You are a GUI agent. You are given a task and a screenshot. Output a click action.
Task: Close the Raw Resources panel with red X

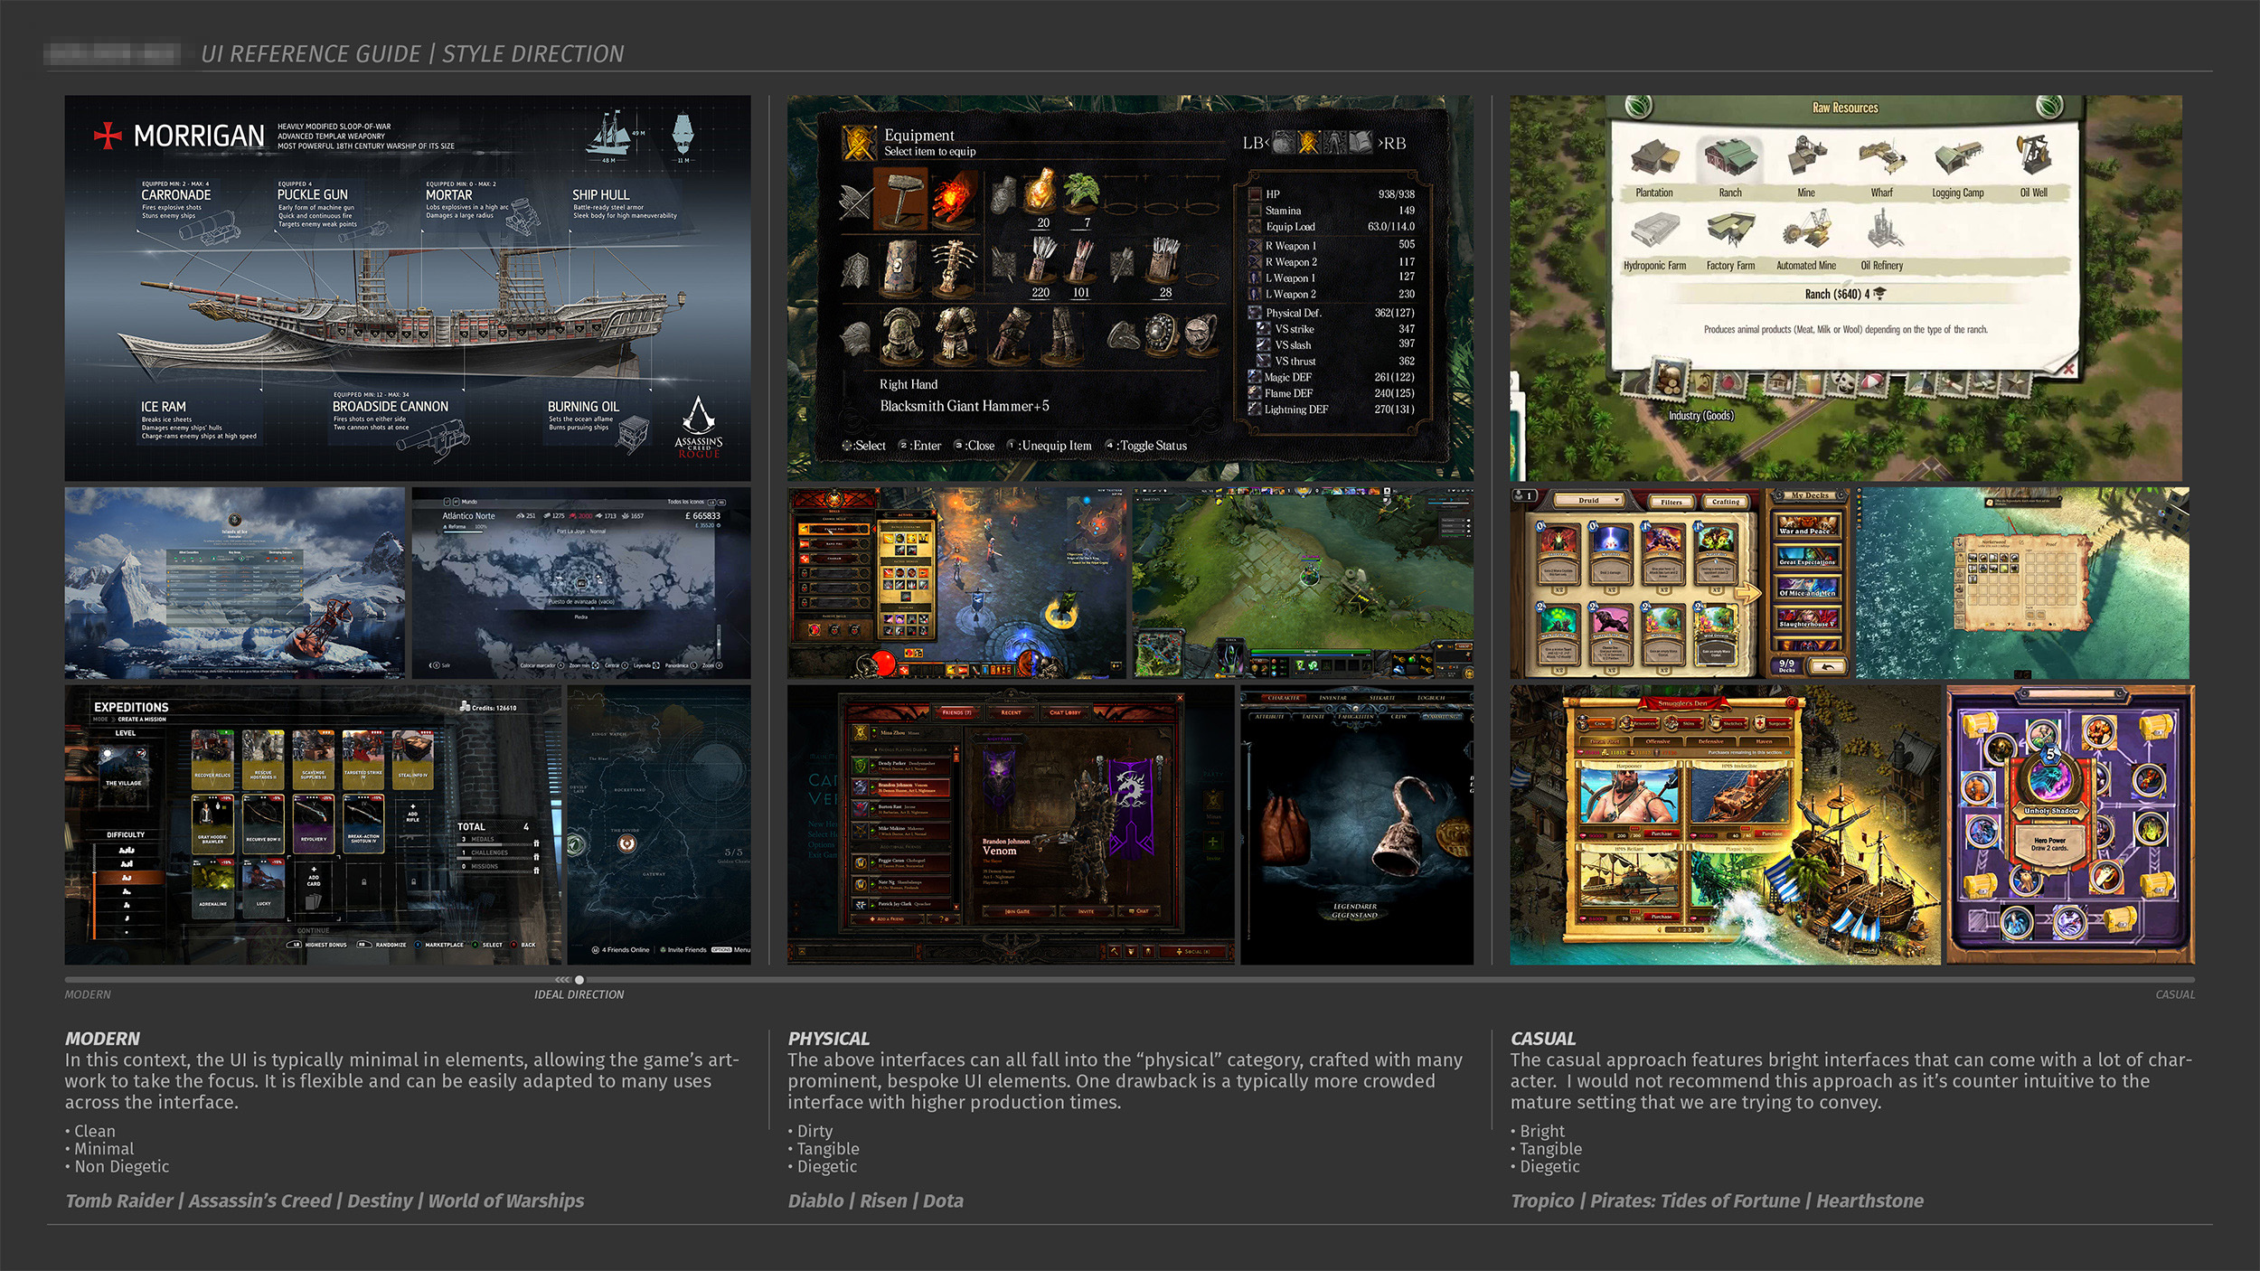tap(2067, 368)
